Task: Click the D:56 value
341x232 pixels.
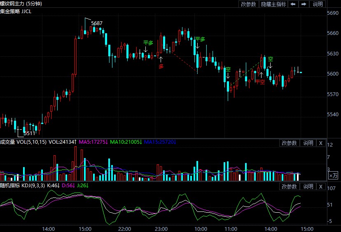Action: 68,186
